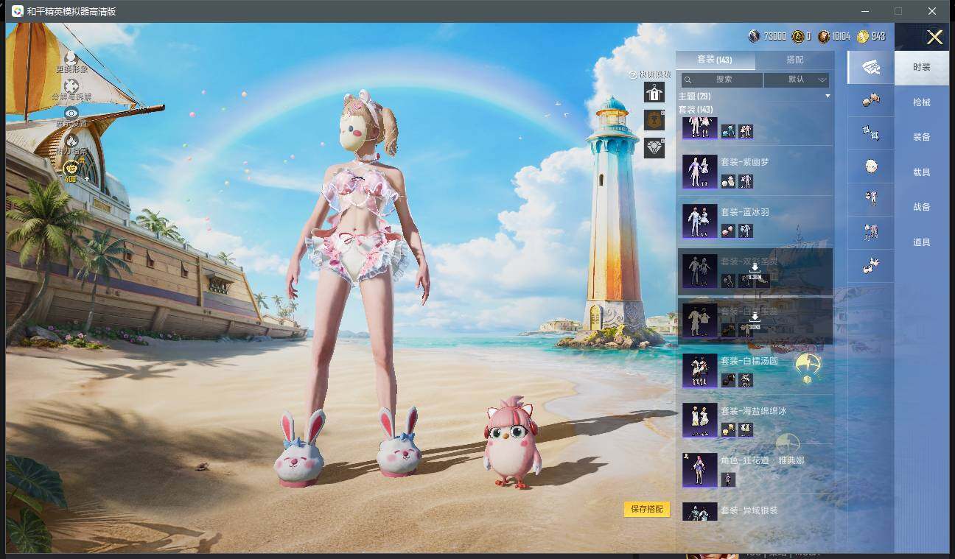Image resolution: width=955 pixels, height=559 pixels.
Task: Click the pink owl pet companion
Action: click(512, 443)
